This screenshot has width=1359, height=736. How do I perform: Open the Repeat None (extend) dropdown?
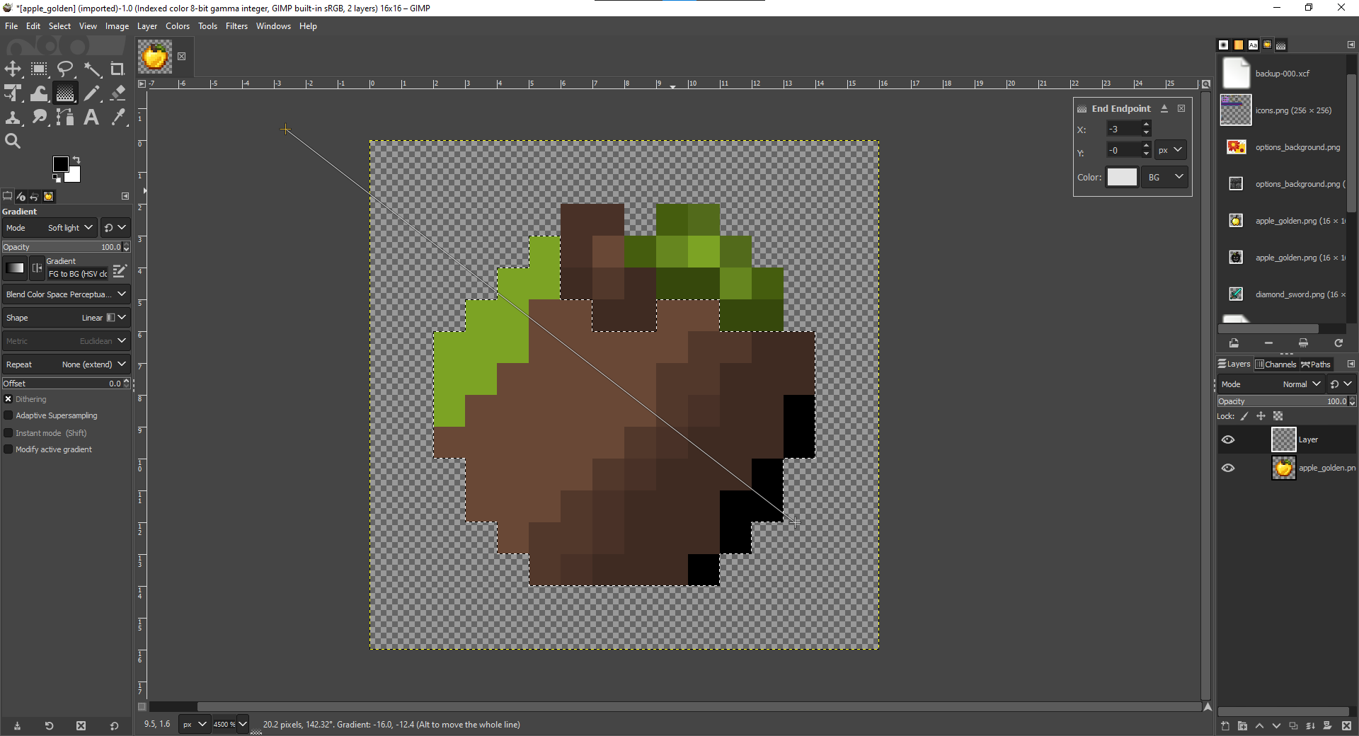66,364
